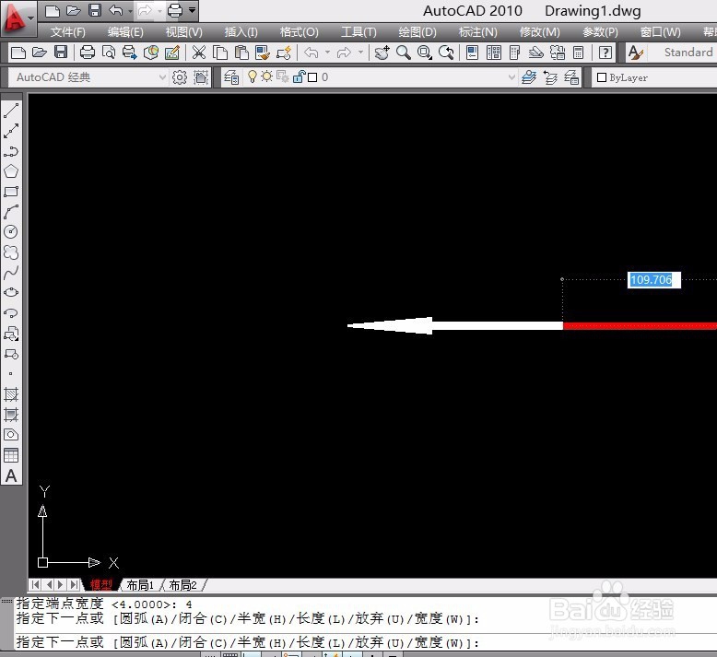Click the Plot printer icon in standard toolbar
This screenshot has height=657, width=717.
(x=87, y=53)
